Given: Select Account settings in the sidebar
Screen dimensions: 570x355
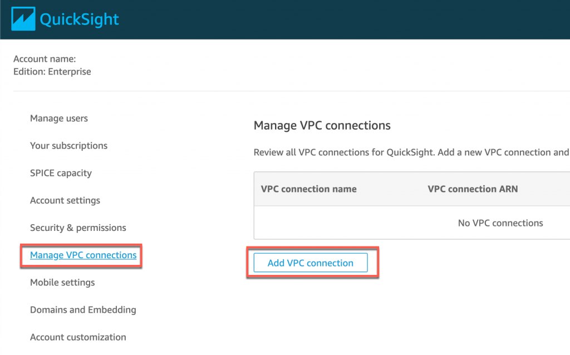Looking at the screenshot, I should (65, 200).
